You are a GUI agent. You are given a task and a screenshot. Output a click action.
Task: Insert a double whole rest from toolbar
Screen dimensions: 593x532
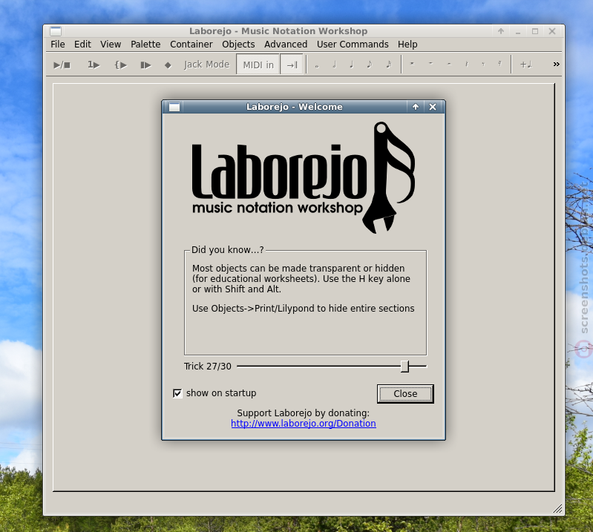(x=412, y=65)
